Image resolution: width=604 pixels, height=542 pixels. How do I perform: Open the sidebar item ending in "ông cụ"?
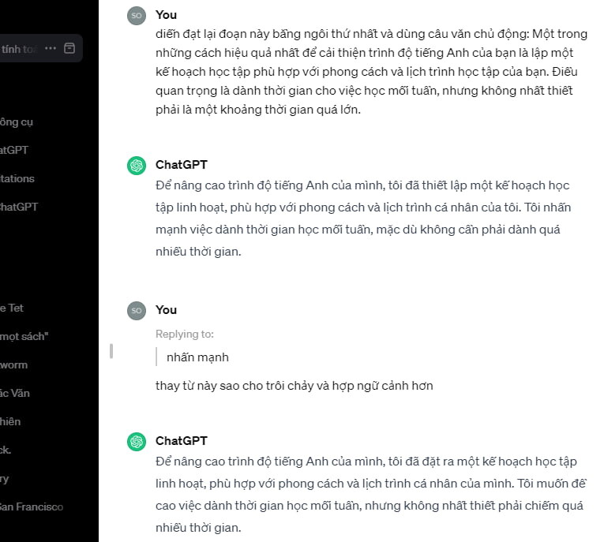pos(16,121)
